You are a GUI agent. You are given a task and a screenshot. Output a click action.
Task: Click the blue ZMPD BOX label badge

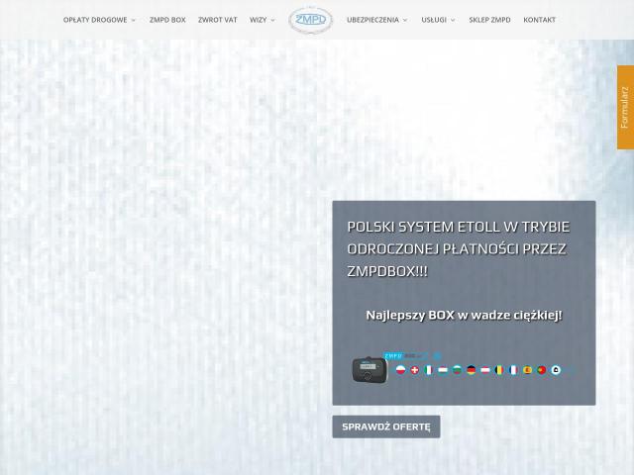click(x=405, y=356)
